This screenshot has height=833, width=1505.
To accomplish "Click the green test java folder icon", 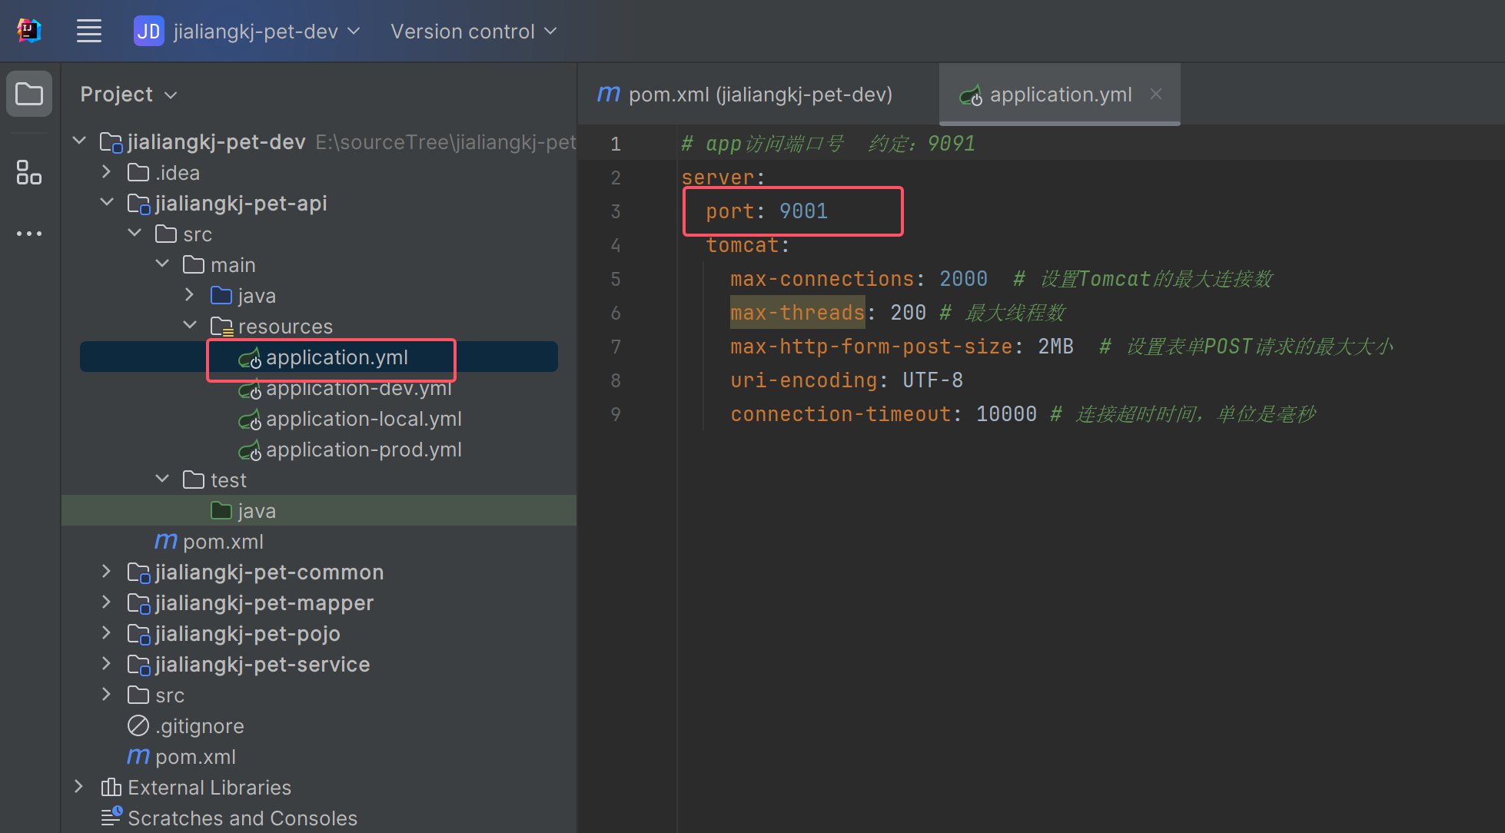I will [x=221, y=510].
